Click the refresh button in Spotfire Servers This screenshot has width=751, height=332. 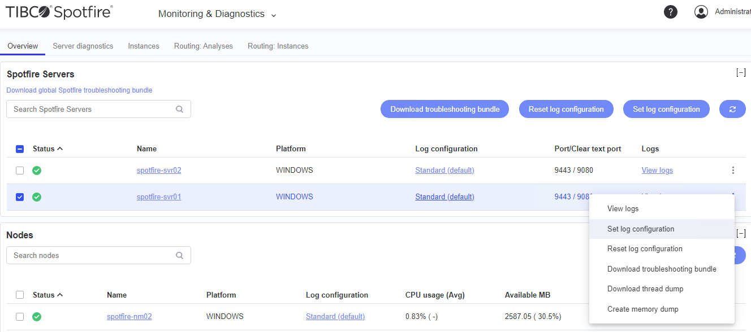coord(732,109)
